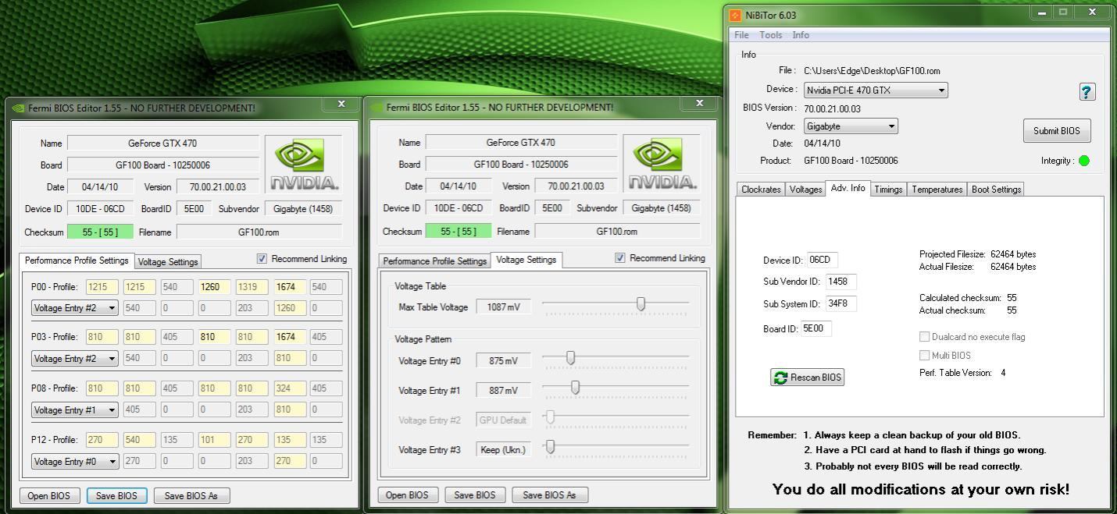
Task: Open Voltage Settings tab in left Fermi window
Action: tap(168, 262)
